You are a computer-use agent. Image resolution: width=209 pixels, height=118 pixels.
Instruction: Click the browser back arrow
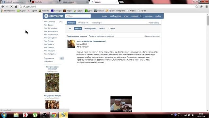point(3,7)
